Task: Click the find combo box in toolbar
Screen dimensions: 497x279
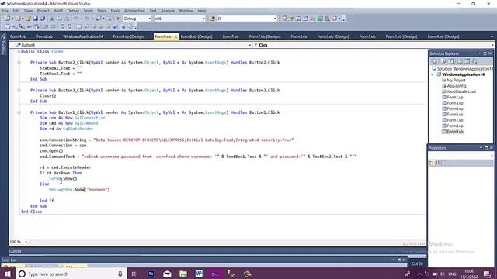Action: point(247,19)
